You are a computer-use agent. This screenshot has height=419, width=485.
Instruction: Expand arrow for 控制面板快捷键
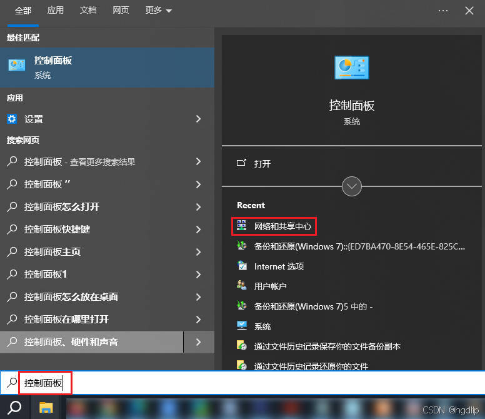(199, 230)
